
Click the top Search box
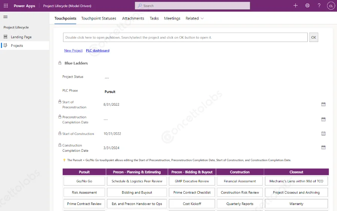click(192, 6)
